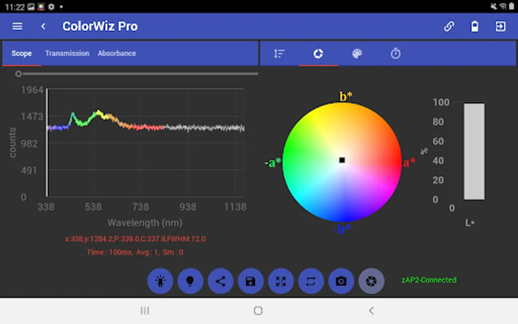Check the battery status icon in header
Viewport: 518px width, 324px height.
click(x=475, y=26)
